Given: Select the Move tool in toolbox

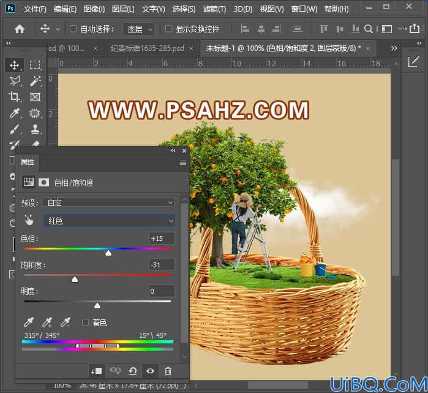Looking at the screenshot, I should [x=14, y=65].
